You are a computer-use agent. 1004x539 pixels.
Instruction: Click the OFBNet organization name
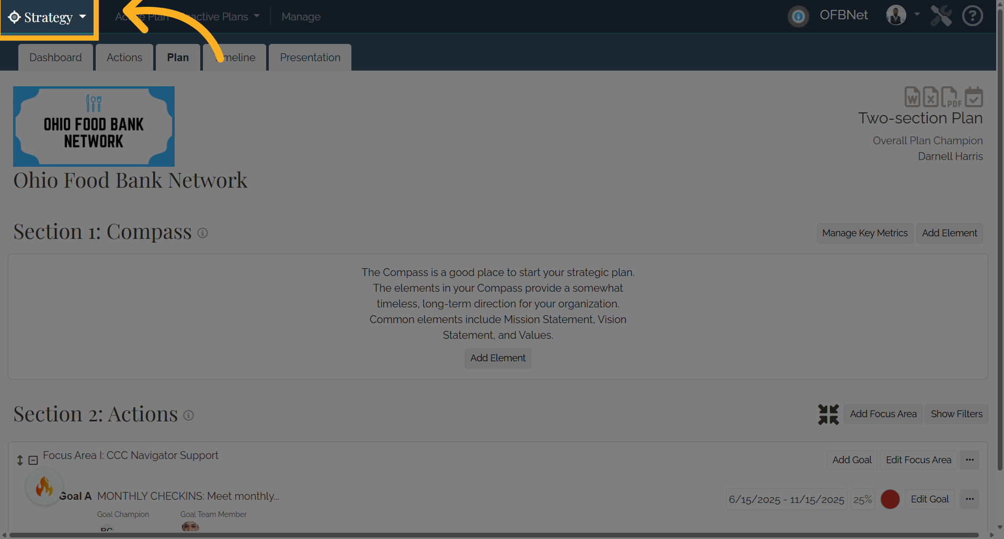point(843,15)
